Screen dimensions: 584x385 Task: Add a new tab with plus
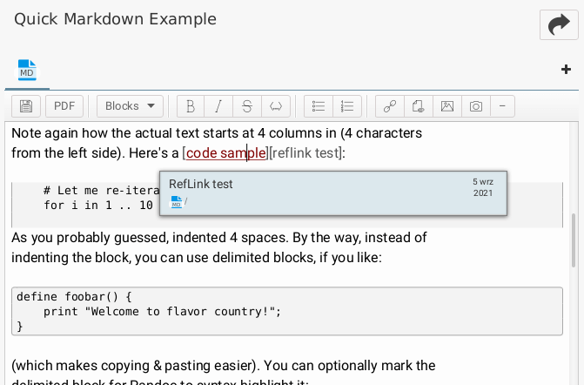567,70
